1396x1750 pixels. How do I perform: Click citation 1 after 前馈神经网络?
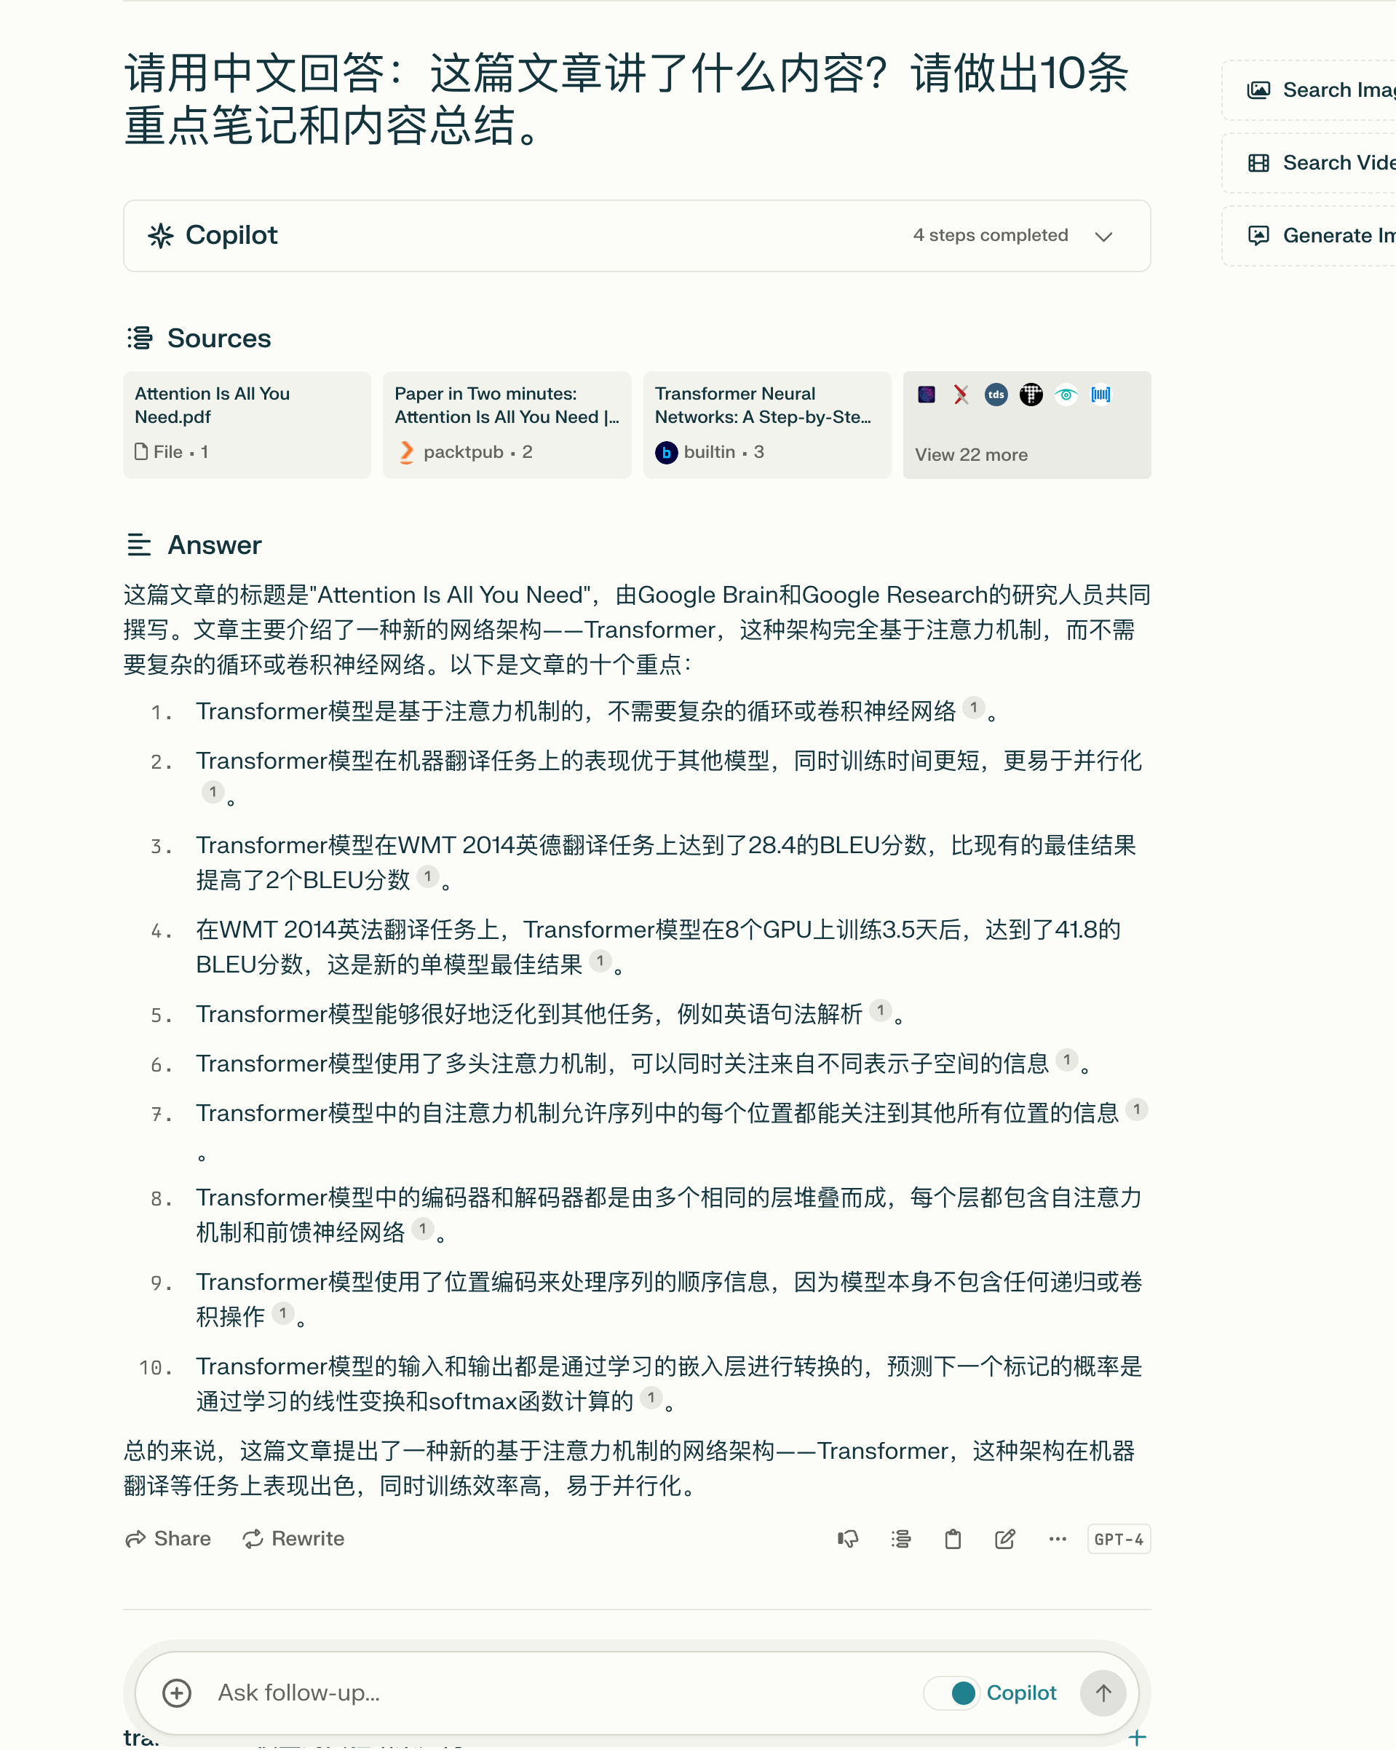[x=423, y=1229]
